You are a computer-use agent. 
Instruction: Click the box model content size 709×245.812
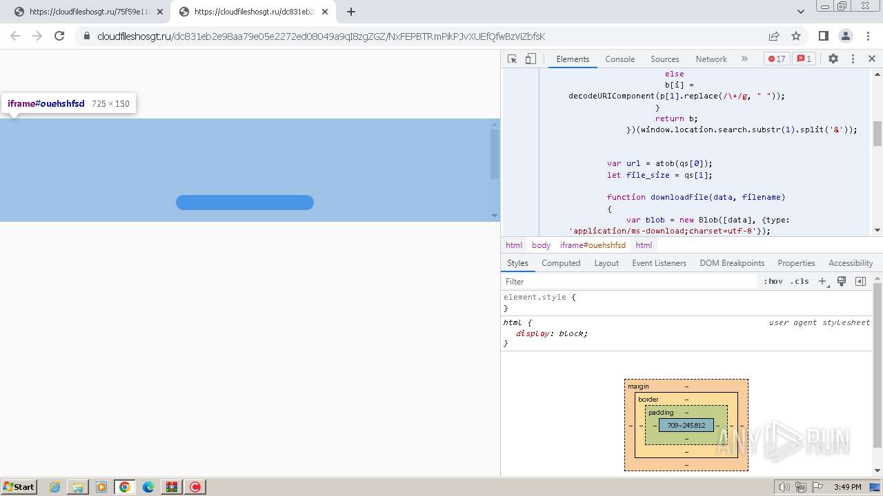[x=686, y=425]
